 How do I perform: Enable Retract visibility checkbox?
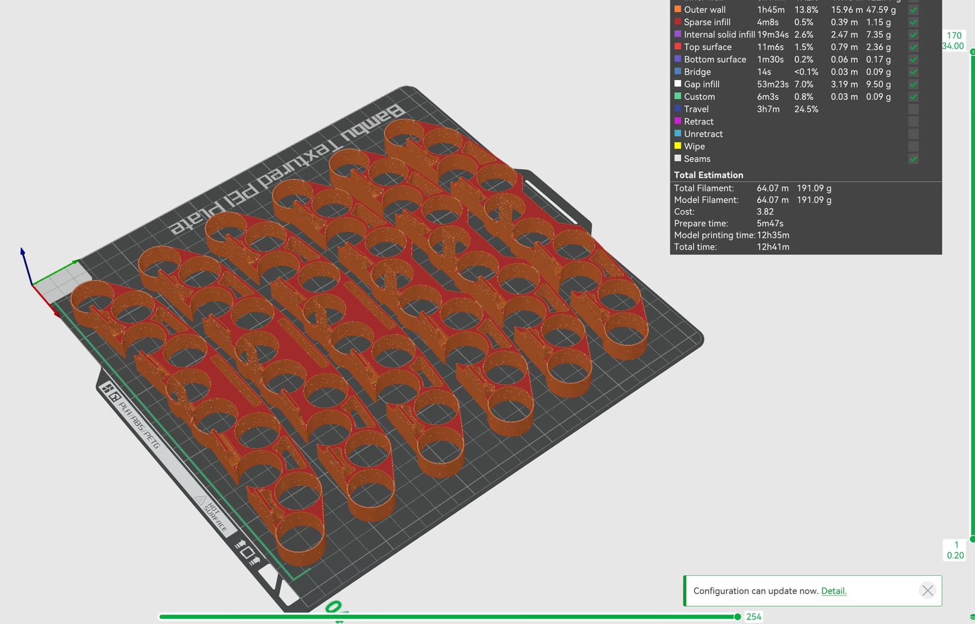pos(913,122)
